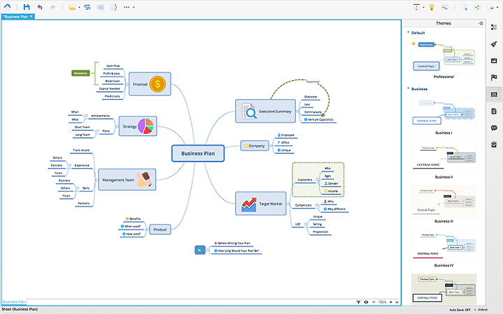Apply the Business III theme
Image resolution: width=503 pixels, height=314 pixels.
tap(444, 202)
